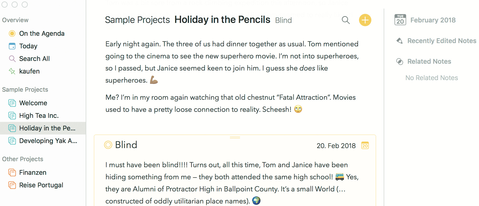The width and height of the screenshot is (479, 206).
Task: Click the date-assigned calendar icon on Blind note
Action: click(365, 146)
